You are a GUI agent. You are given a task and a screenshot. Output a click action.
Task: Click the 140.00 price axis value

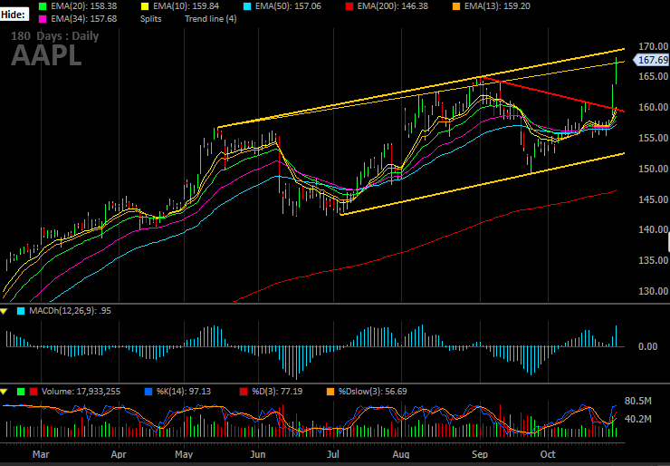point(654,229)
